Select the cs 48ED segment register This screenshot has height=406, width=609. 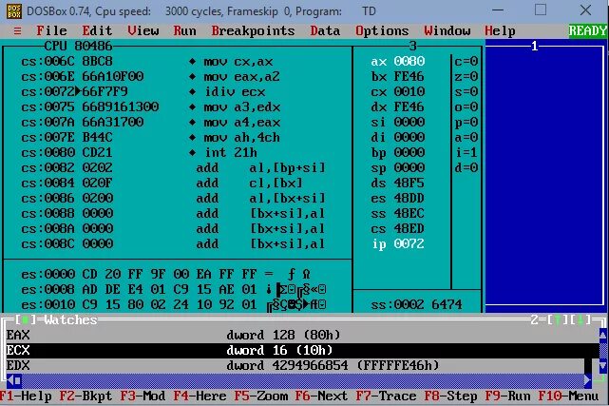(x=398, y=228)
